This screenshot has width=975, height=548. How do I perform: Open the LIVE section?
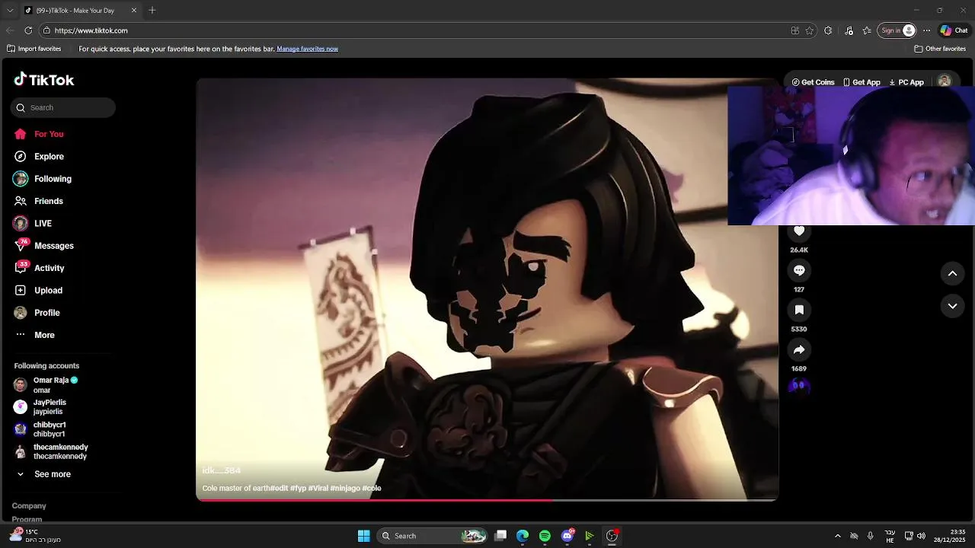33,223
